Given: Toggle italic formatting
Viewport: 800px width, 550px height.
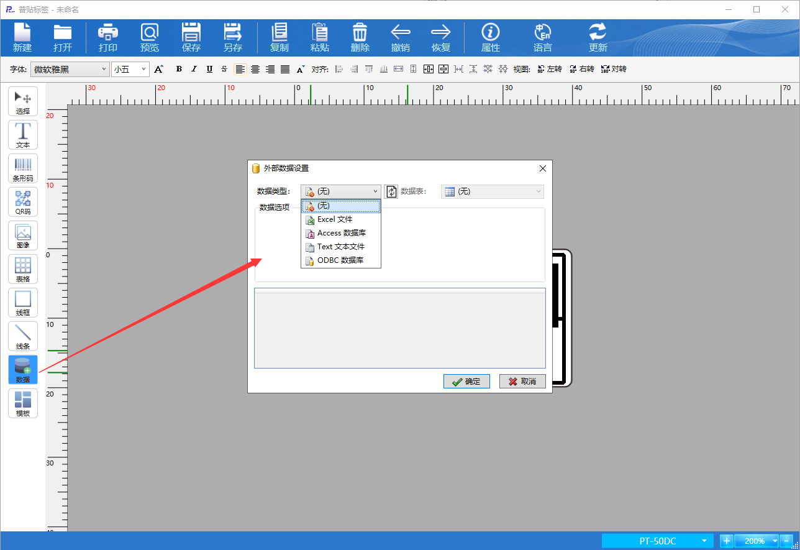Looking at the screenshot, I should [194, 69].
